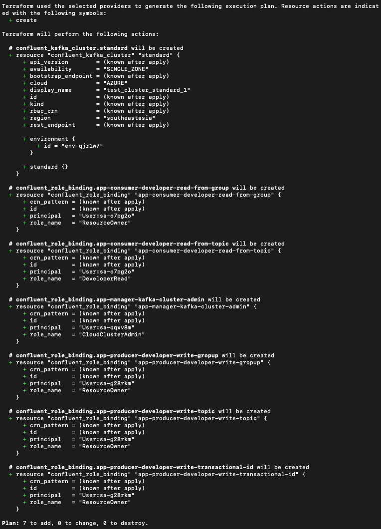Click the app-consumer-developer-read-from-topic heading
This screenshot has width=381, height=529.
(122, 244)
